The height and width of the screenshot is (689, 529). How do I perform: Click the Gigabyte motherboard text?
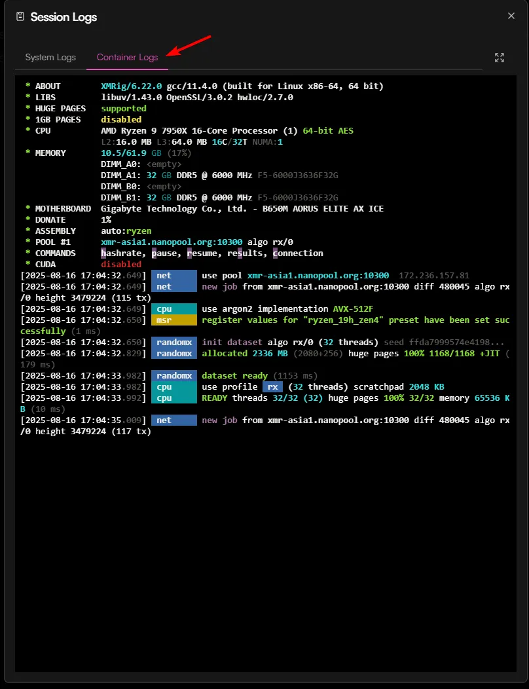coord(242,209)
